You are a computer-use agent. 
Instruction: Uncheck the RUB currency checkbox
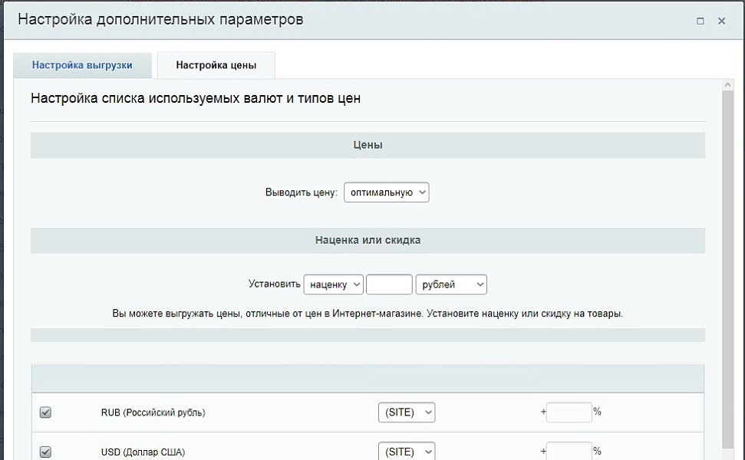pyautogui.click(x=45, y=412)
